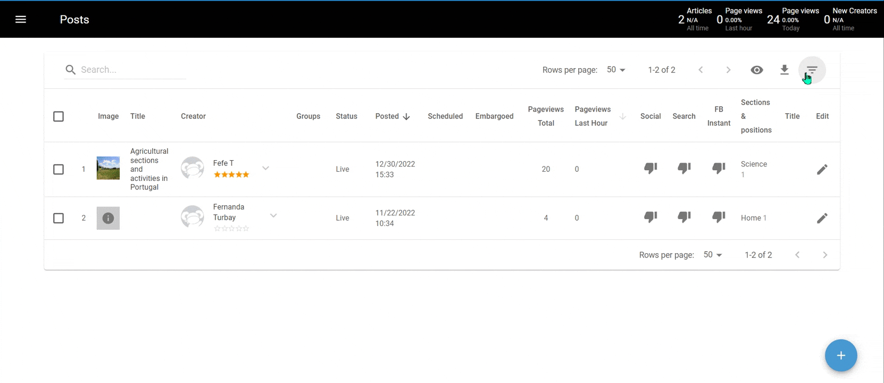
Task: Click Social thumbs-down for Fefe T post
Action: click(x=651, y=169)
